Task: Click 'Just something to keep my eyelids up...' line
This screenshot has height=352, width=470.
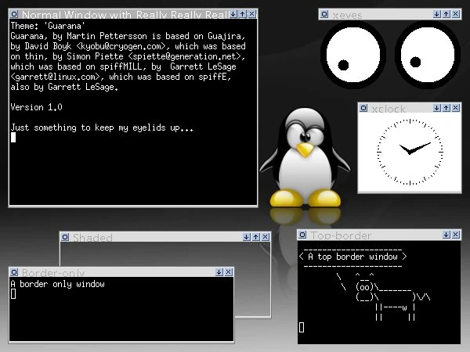Action: click(x=102, y=128)
